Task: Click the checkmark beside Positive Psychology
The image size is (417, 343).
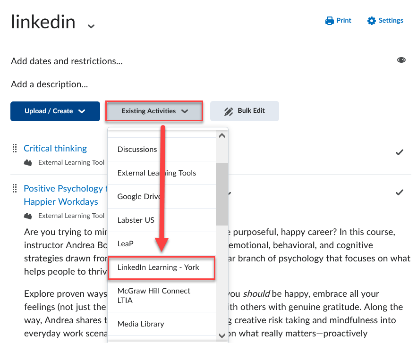Action: pyautogui.click(x=400, y=192)
